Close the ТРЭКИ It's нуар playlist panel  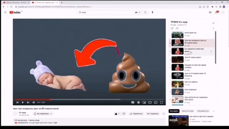click(213, 23)
